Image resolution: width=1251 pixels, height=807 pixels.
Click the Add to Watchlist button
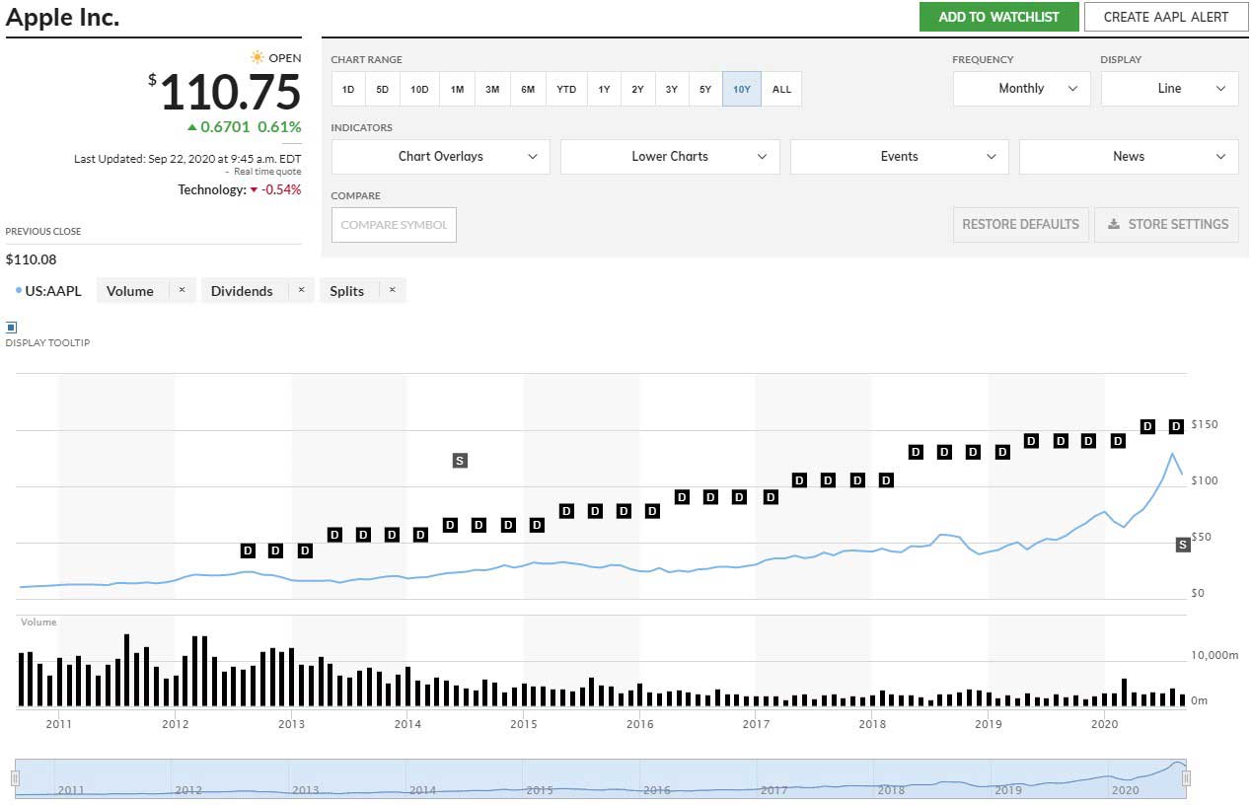998,17
